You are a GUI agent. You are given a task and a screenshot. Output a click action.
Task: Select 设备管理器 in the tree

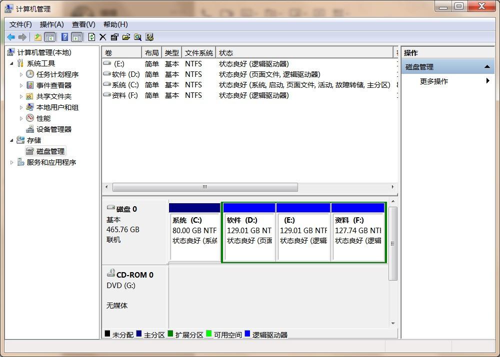53,129
